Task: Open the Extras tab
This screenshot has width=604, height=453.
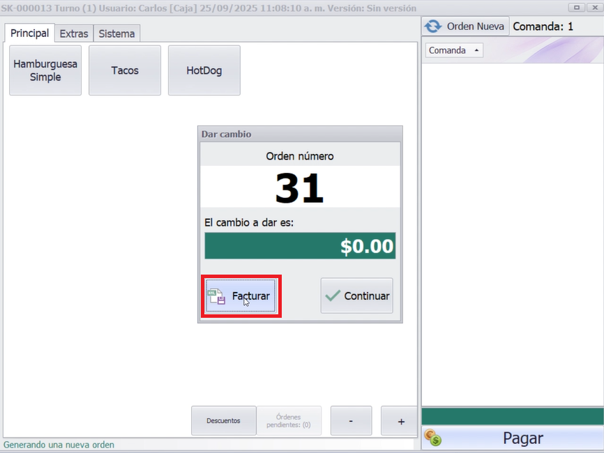Action: pyautogui.click(x=74, y=33)
